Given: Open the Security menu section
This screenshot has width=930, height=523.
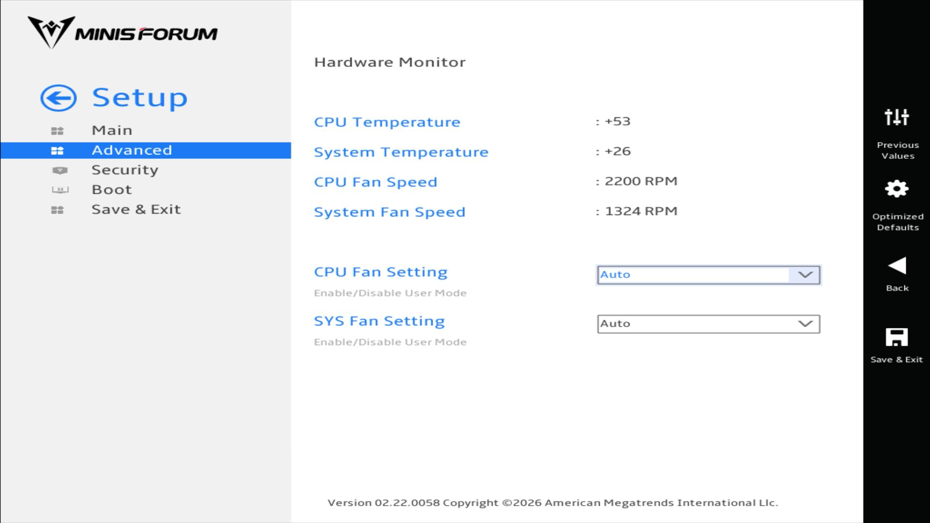Looking at the screenshot, I should [x=125, y=170].
